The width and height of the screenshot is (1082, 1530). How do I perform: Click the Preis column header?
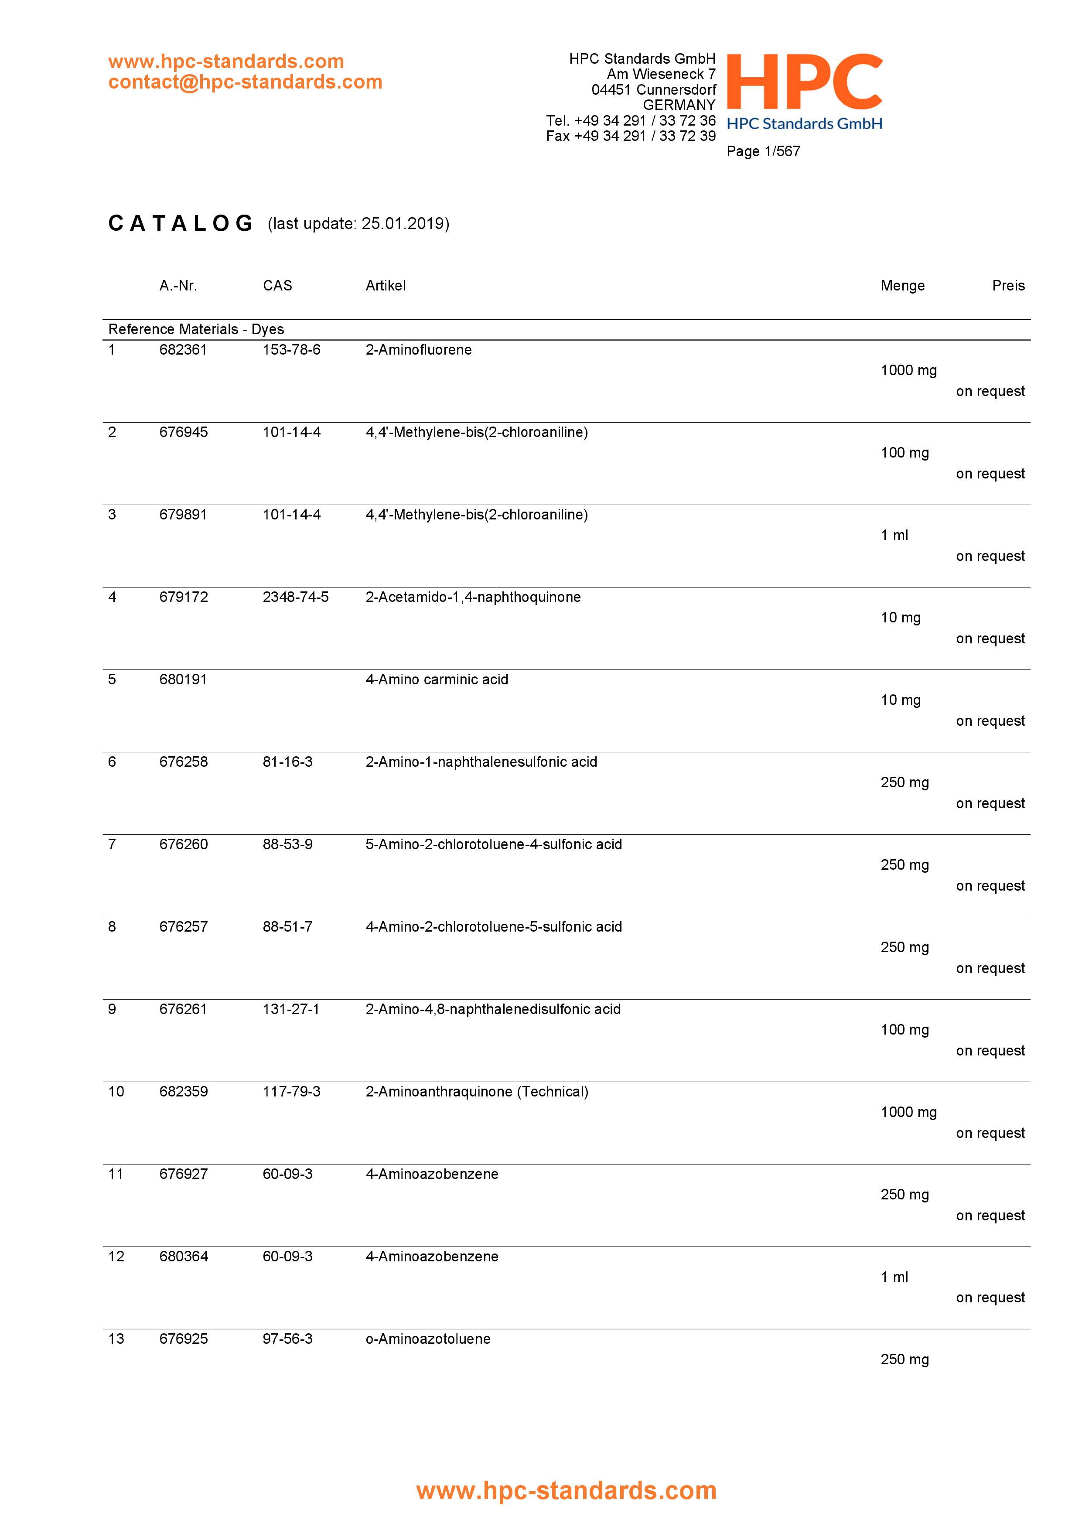pyautogui.click(x=1007, y=286)
